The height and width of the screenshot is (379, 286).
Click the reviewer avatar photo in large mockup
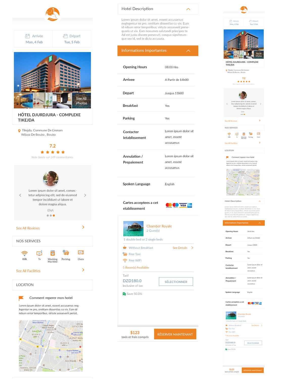pos(51,179)
